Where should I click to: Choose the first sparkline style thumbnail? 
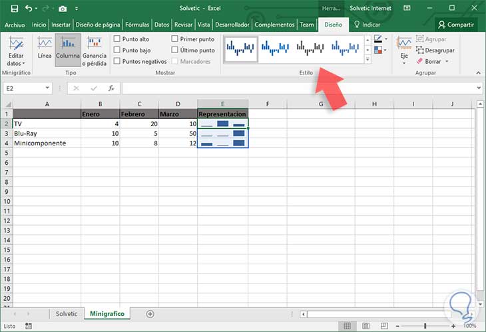point(240,48)
